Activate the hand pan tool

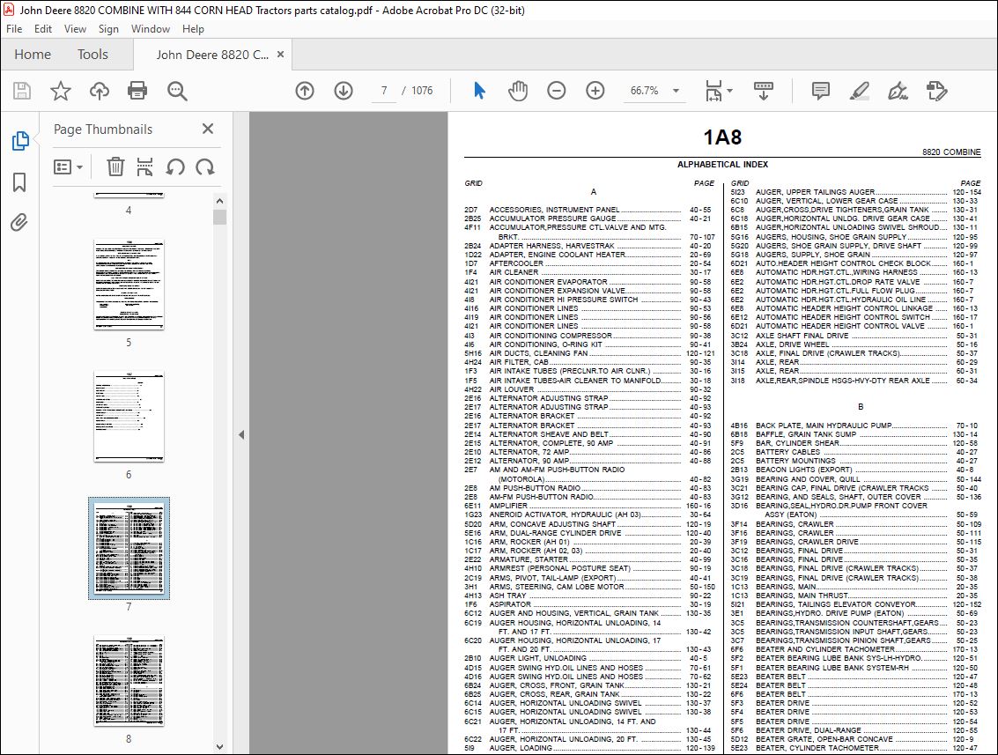click(518, 91)
